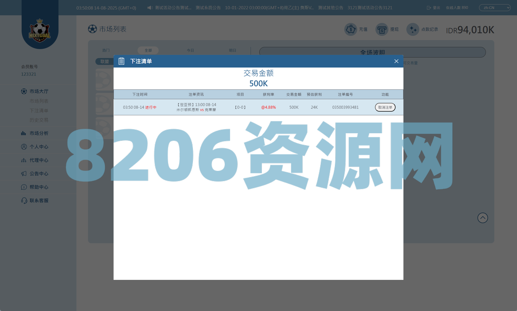The image size is (517, 311).
Task: Select the 全部 tab
Action: click(x=148, y=50)
